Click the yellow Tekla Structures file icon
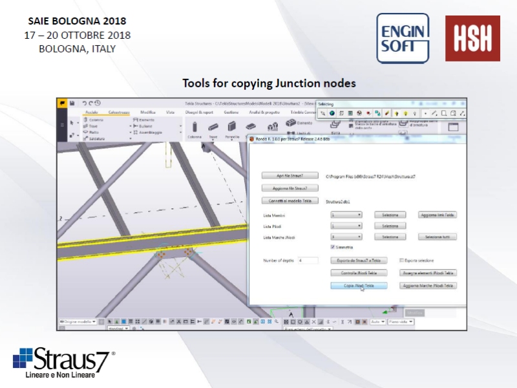The width and height of the screenshot is (517, 388). 62,102
